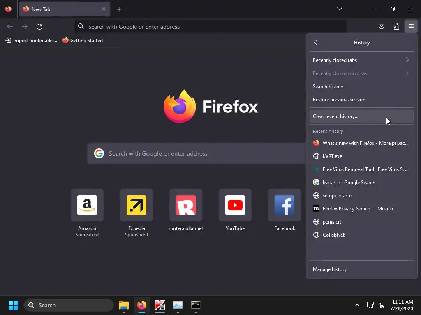421x315 pixels.
Task: Close the hamburger application menu
Action: pos(411,26)
